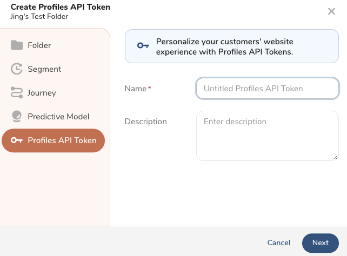Image resolution: width=347 pixels, height=256 pixels.
Task: Click the folder icon in the sidebar
Action: [17, 45]
